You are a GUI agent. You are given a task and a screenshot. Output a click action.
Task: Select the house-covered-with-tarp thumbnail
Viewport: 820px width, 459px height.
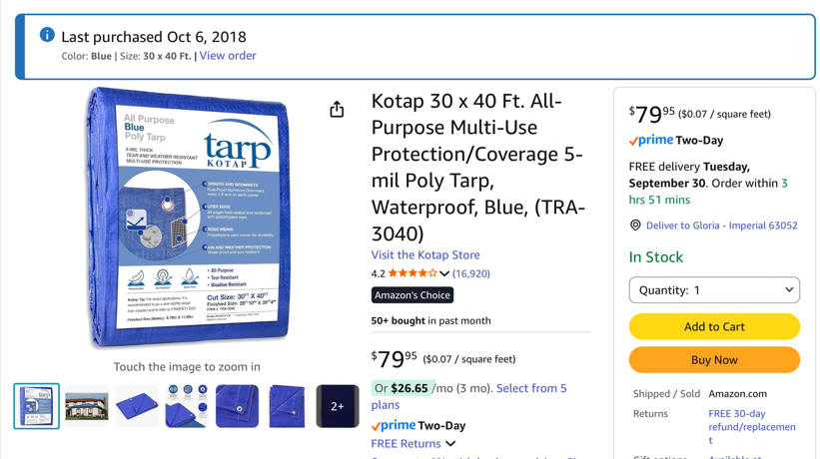(x=87, y=406)
